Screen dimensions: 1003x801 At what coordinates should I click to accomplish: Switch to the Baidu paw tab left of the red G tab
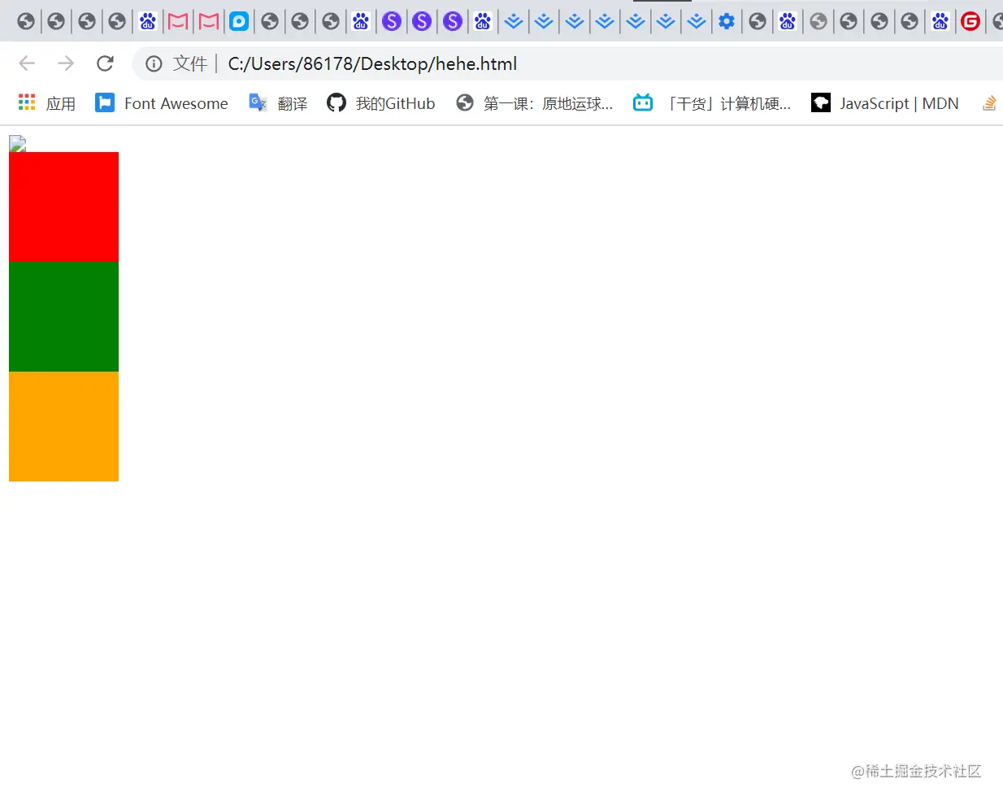coord(940,21)
